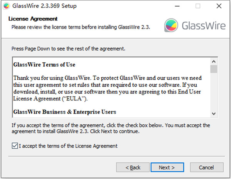Uncheck the accept License Agreement checkbox
This screenshot has width=231, height=179.
pos(15,146)
